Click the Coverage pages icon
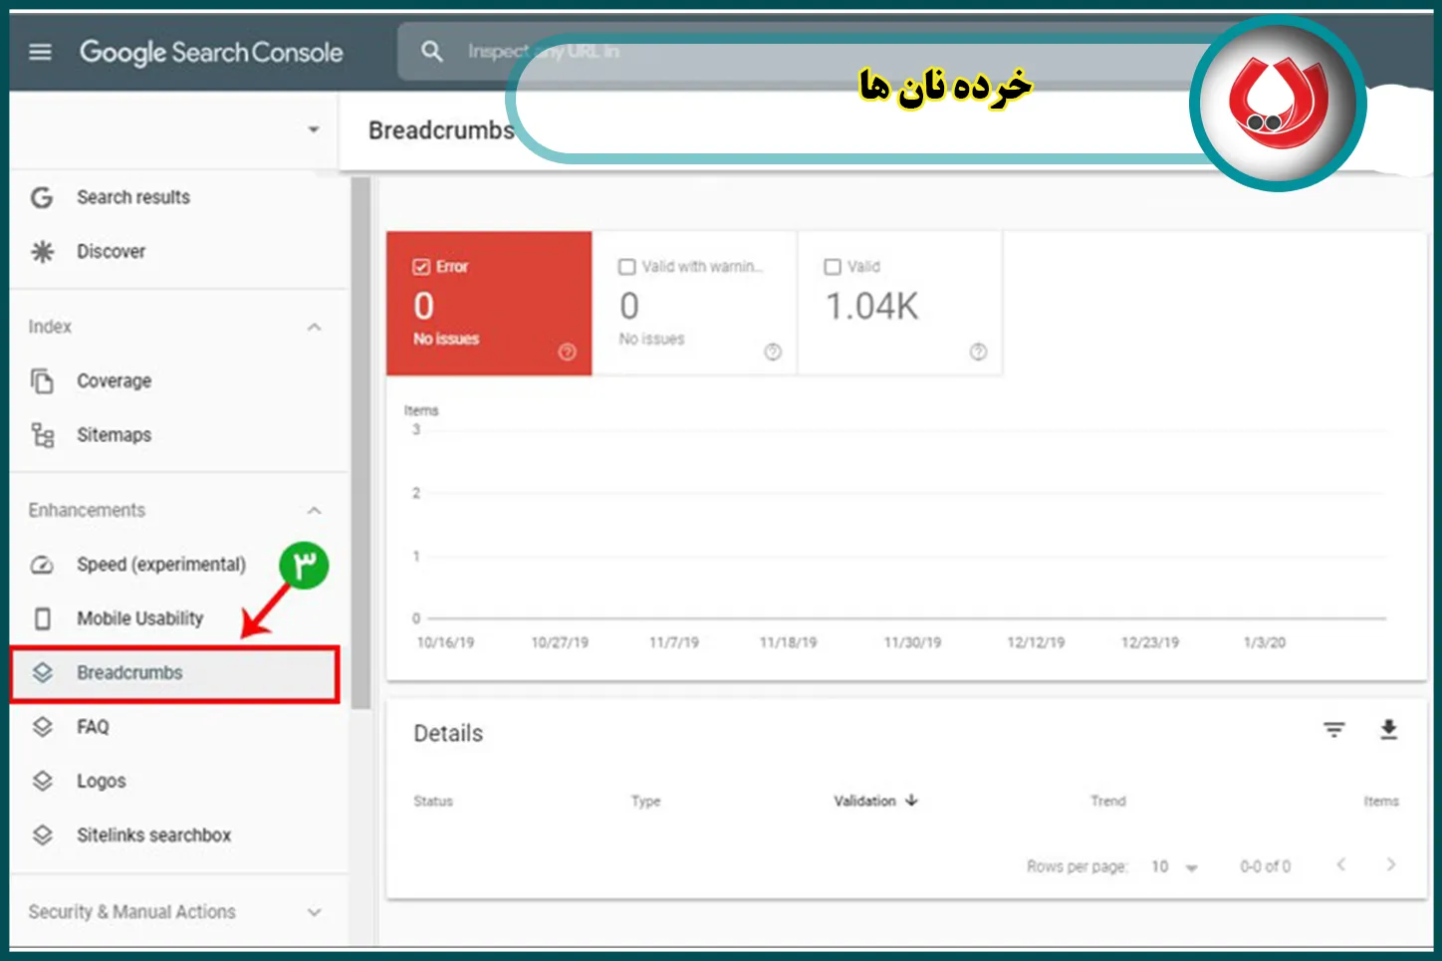The height and width of the screenshot is (961, 1442). click(x=42, y=380)
